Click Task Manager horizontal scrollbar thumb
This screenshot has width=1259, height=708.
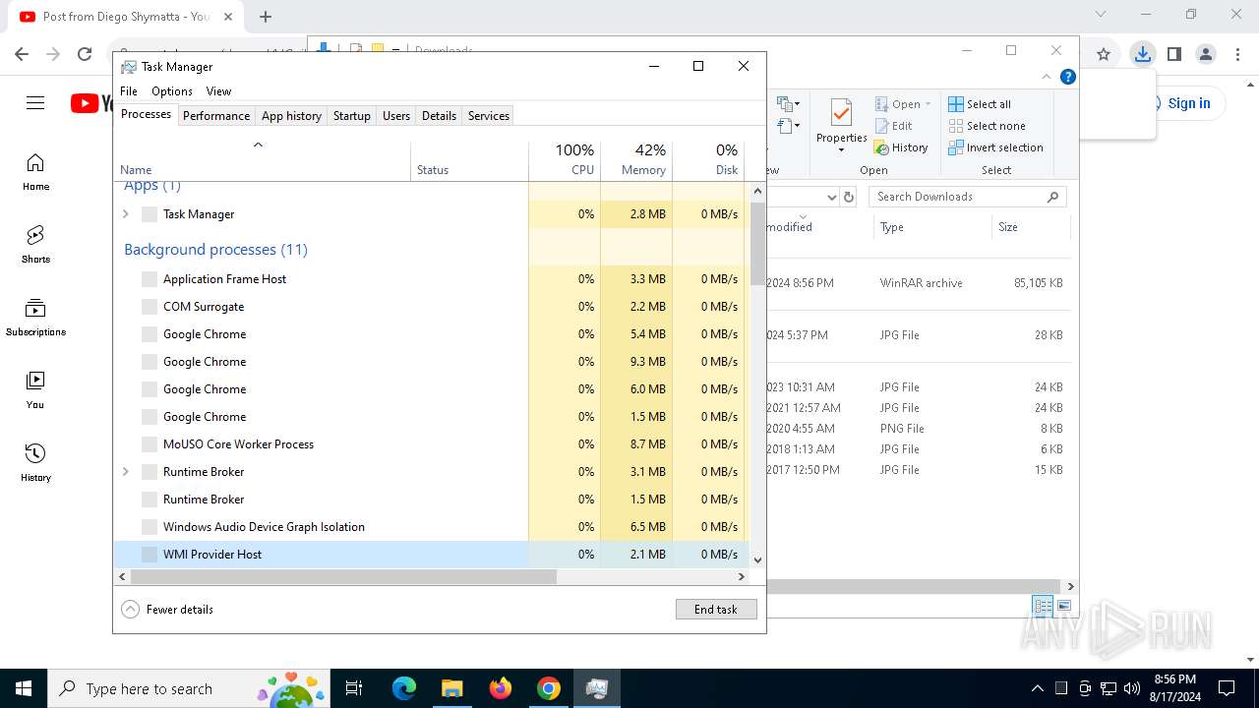pyautogui.click(x=343, y=577)
